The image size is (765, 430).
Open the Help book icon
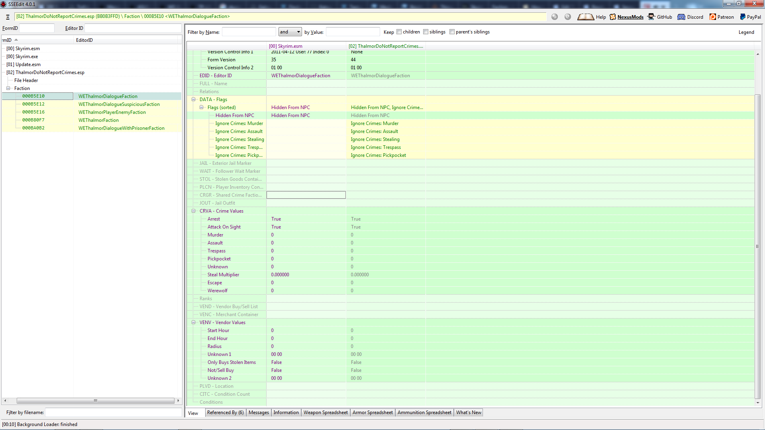pyautogui.click(x=585, y=17)
